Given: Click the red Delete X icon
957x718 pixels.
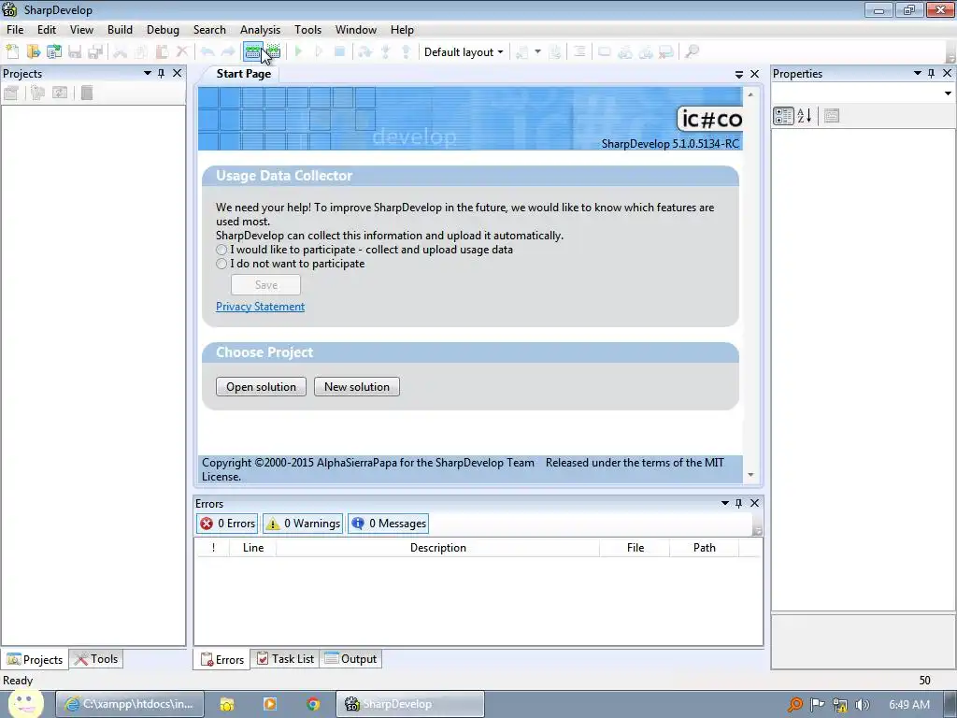Looking at the screenshot, I should tap(182, 52).
